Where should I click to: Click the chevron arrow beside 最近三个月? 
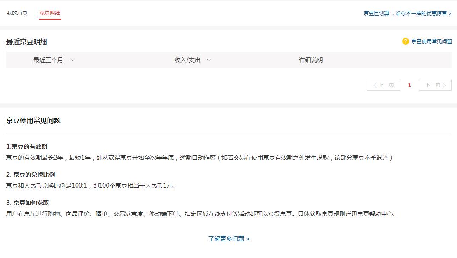72,60
